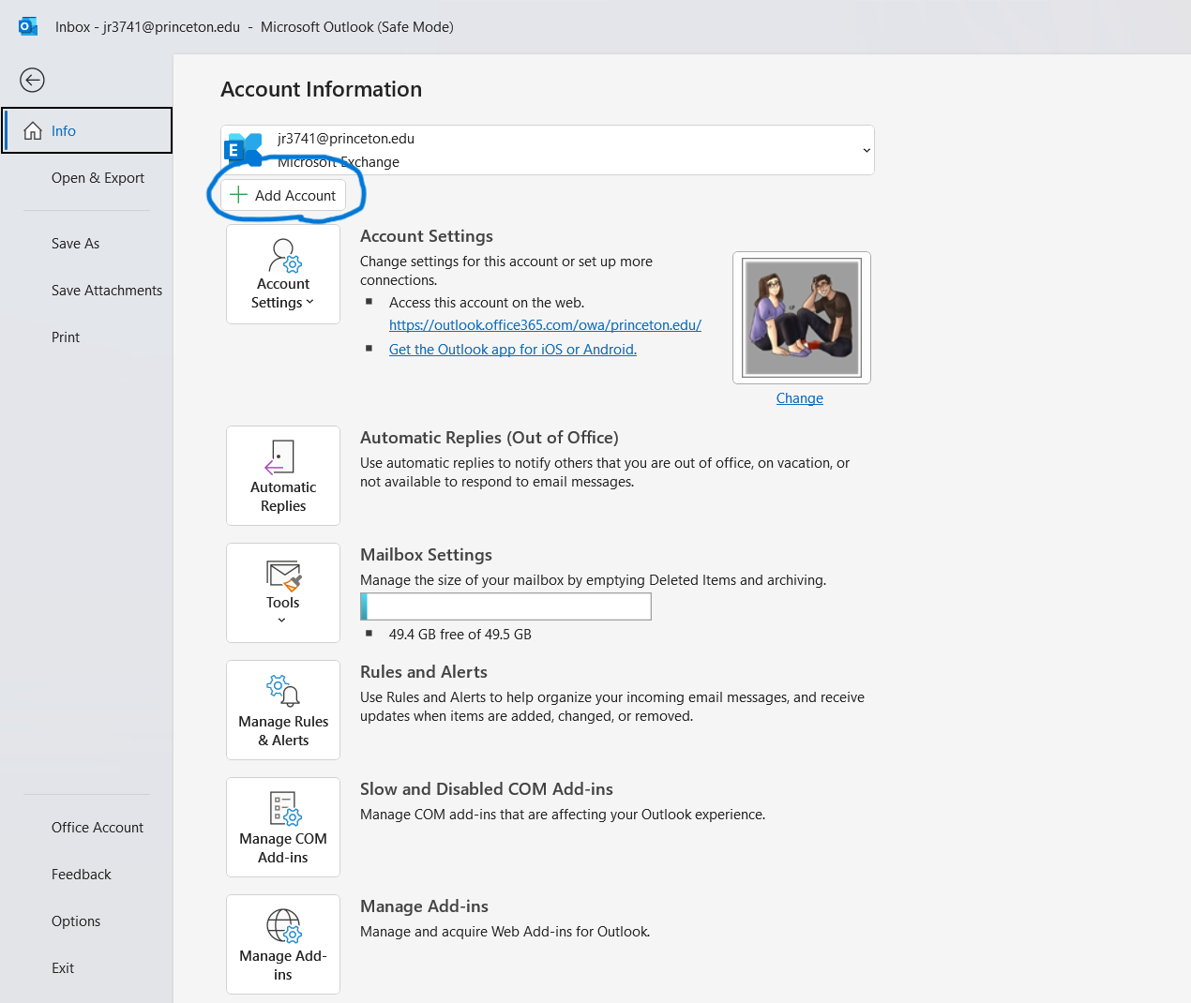
Task: Open Manage Add-ins globe button
Action: click(283, 945)
